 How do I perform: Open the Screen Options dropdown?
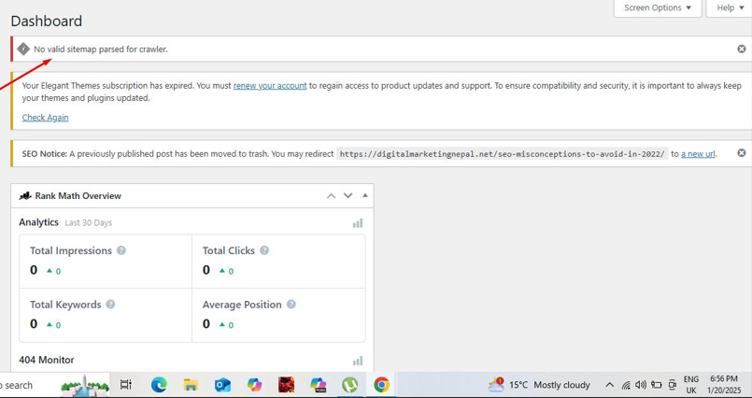[x=658, y=8]
